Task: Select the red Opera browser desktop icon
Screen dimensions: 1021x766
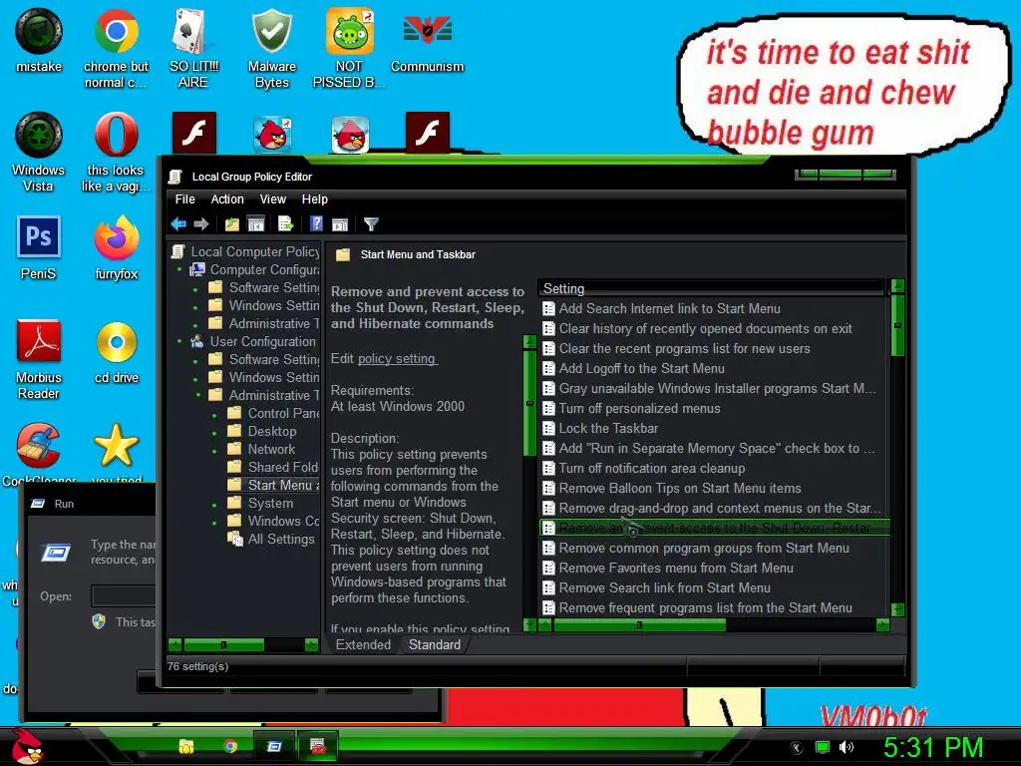Action: (116, 153)
